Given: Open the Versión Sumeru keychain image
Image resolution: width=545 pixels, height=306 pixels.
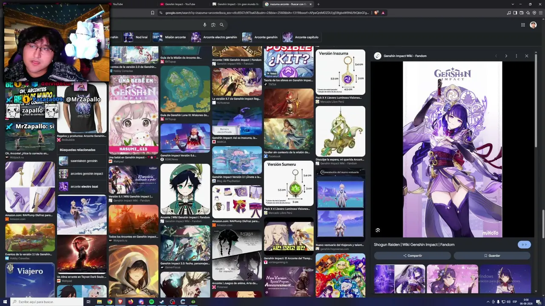Looking at the screenshot, I should (289, 183).
